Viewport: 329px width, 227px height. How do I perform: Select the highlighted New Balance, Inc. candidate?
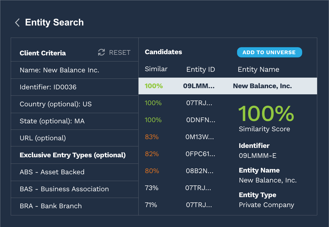click(228, 86)
